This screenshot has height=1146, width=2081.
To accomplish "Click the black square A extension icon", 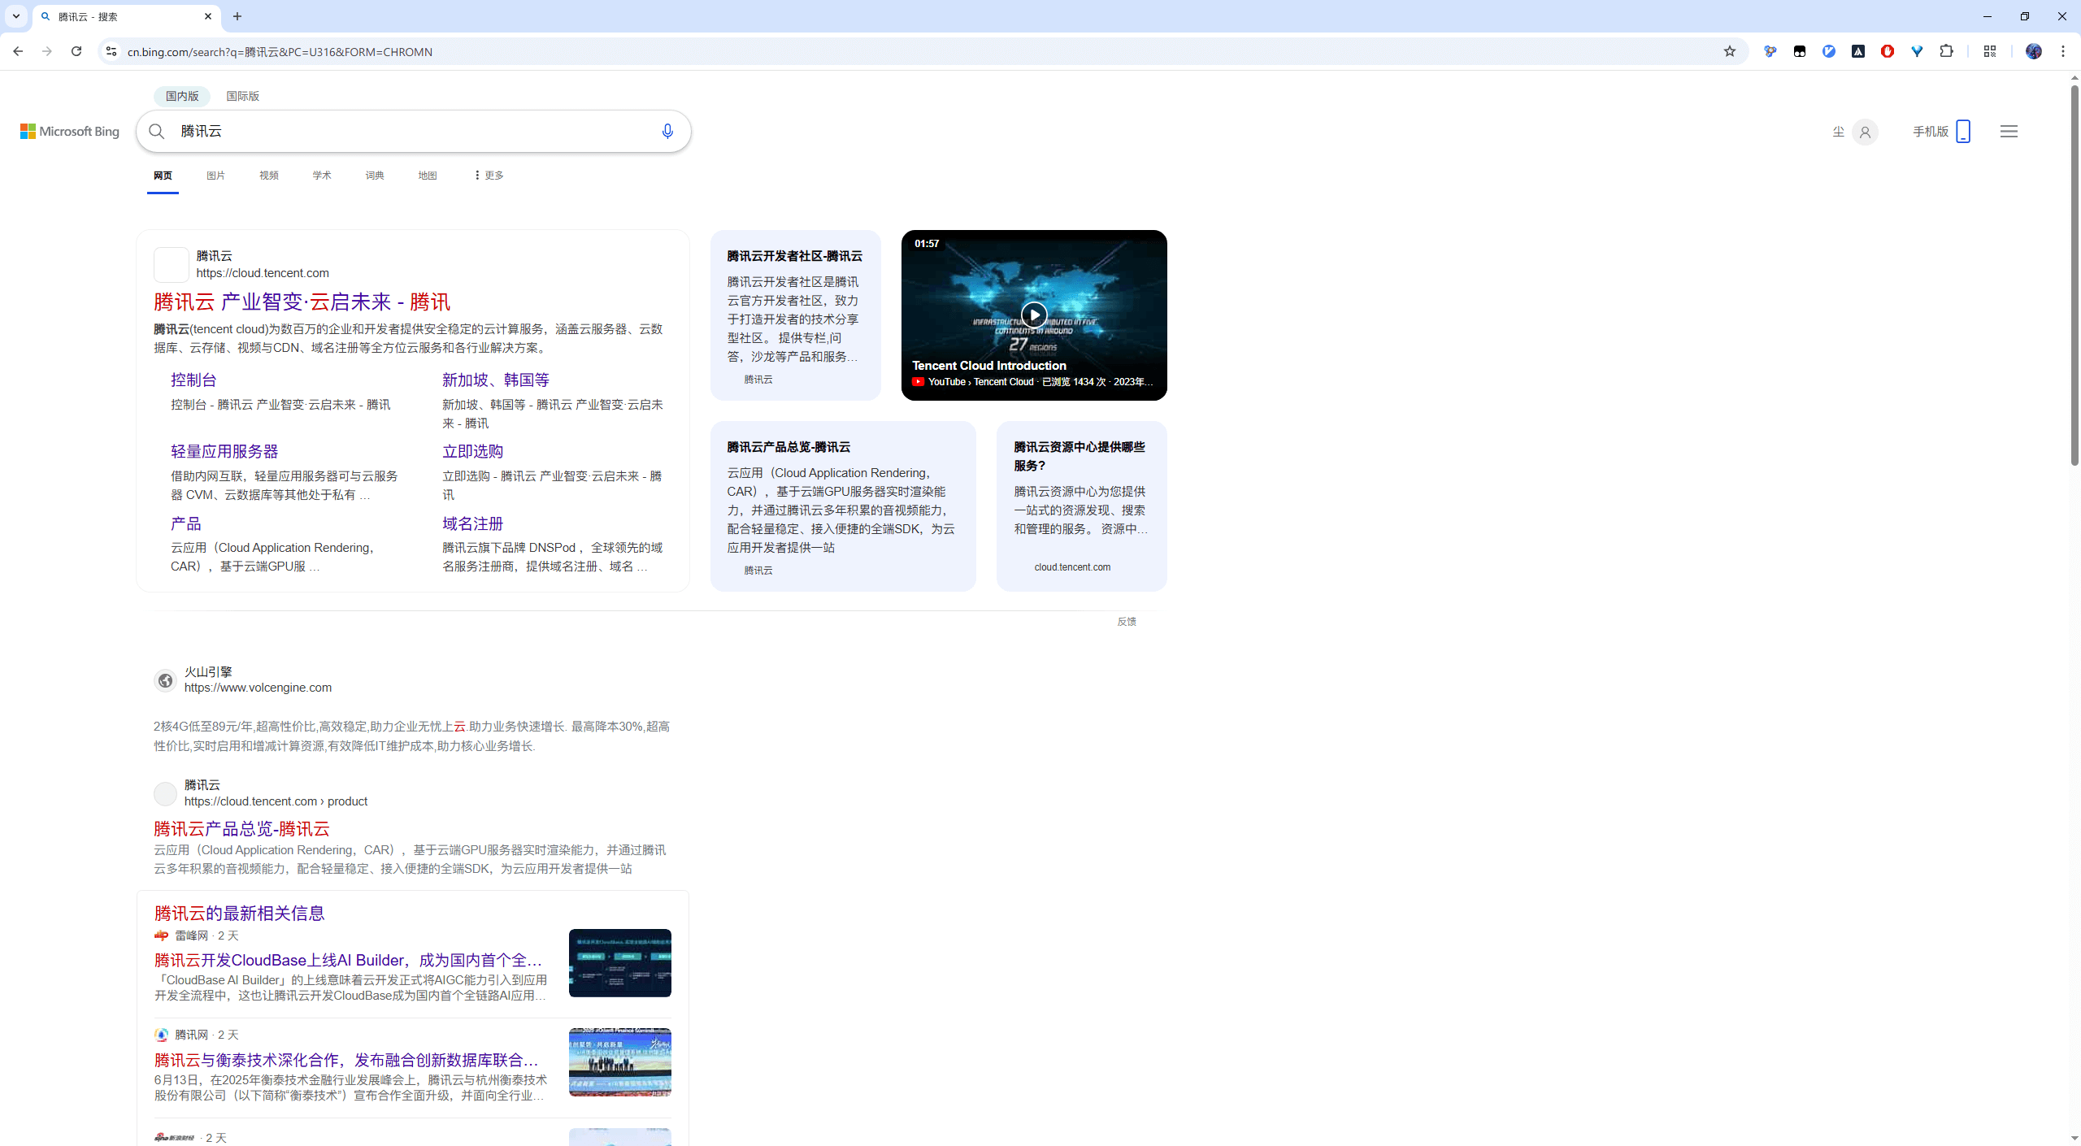I will pyautogui.click(x=1858, y=51).
